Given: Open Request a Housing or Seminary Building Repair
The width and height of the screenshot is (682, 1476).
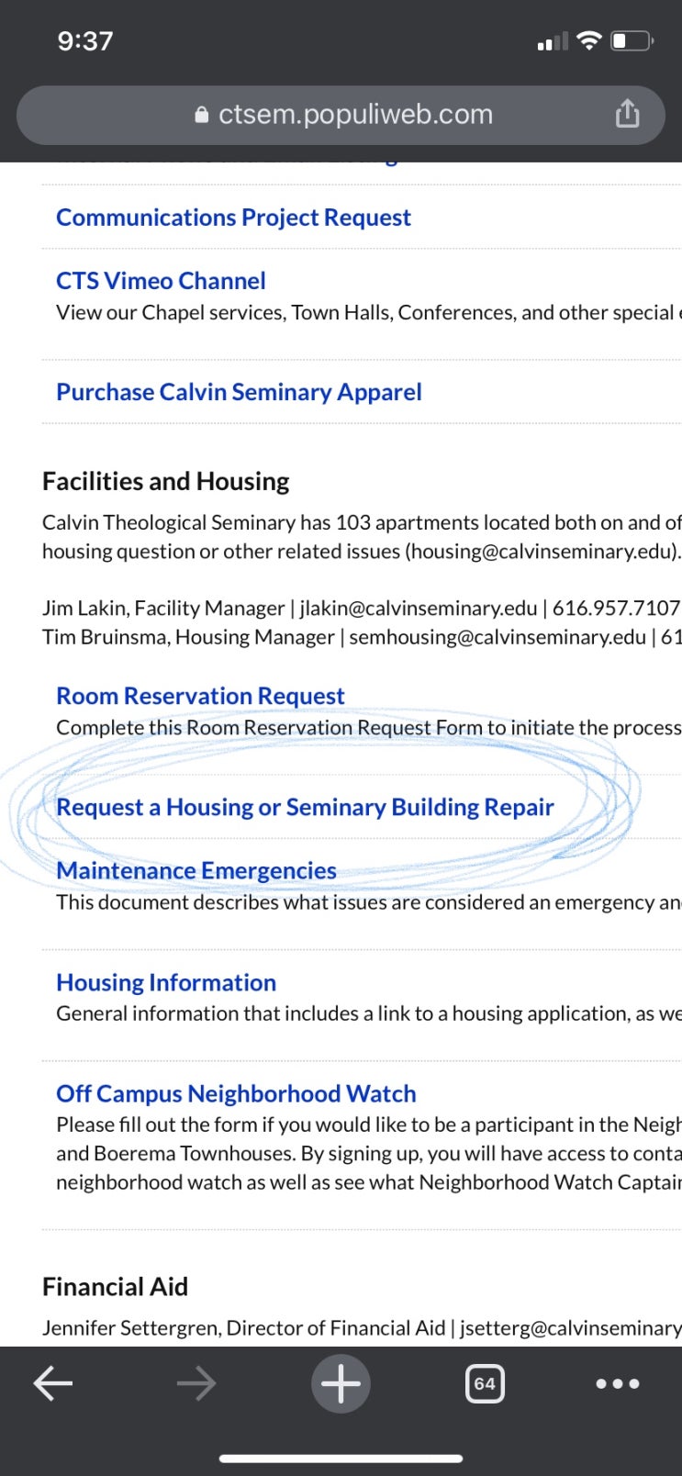Looking at the screenshot, I should tap(305, 807).
